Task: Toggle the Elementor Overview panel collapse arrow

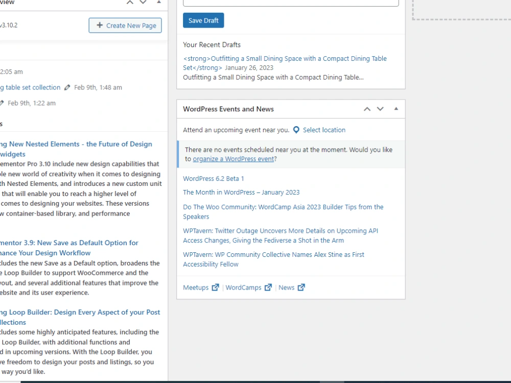Action: pos(159,2)
